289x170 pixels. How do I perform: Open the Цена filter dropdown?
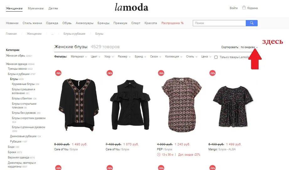(206, 57)
